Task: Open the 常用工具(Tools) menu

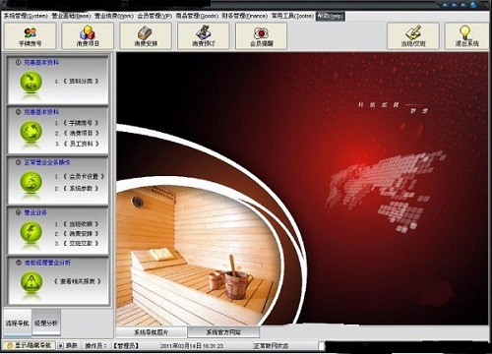Action: (292, 16)
